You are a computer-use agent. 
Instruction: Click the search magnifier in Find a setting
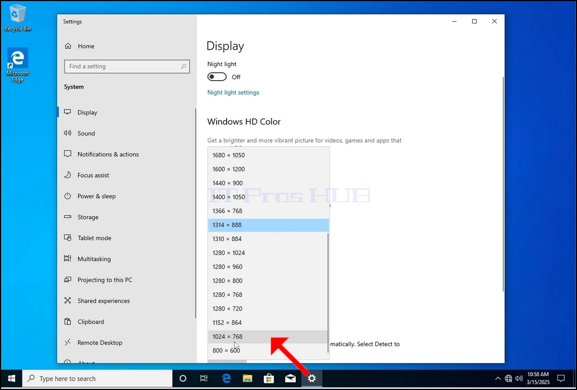pyautogui.click(x=183, y=67)
